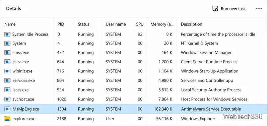Click PID value 804
The image size is (268, 126).
click(61, 80)
